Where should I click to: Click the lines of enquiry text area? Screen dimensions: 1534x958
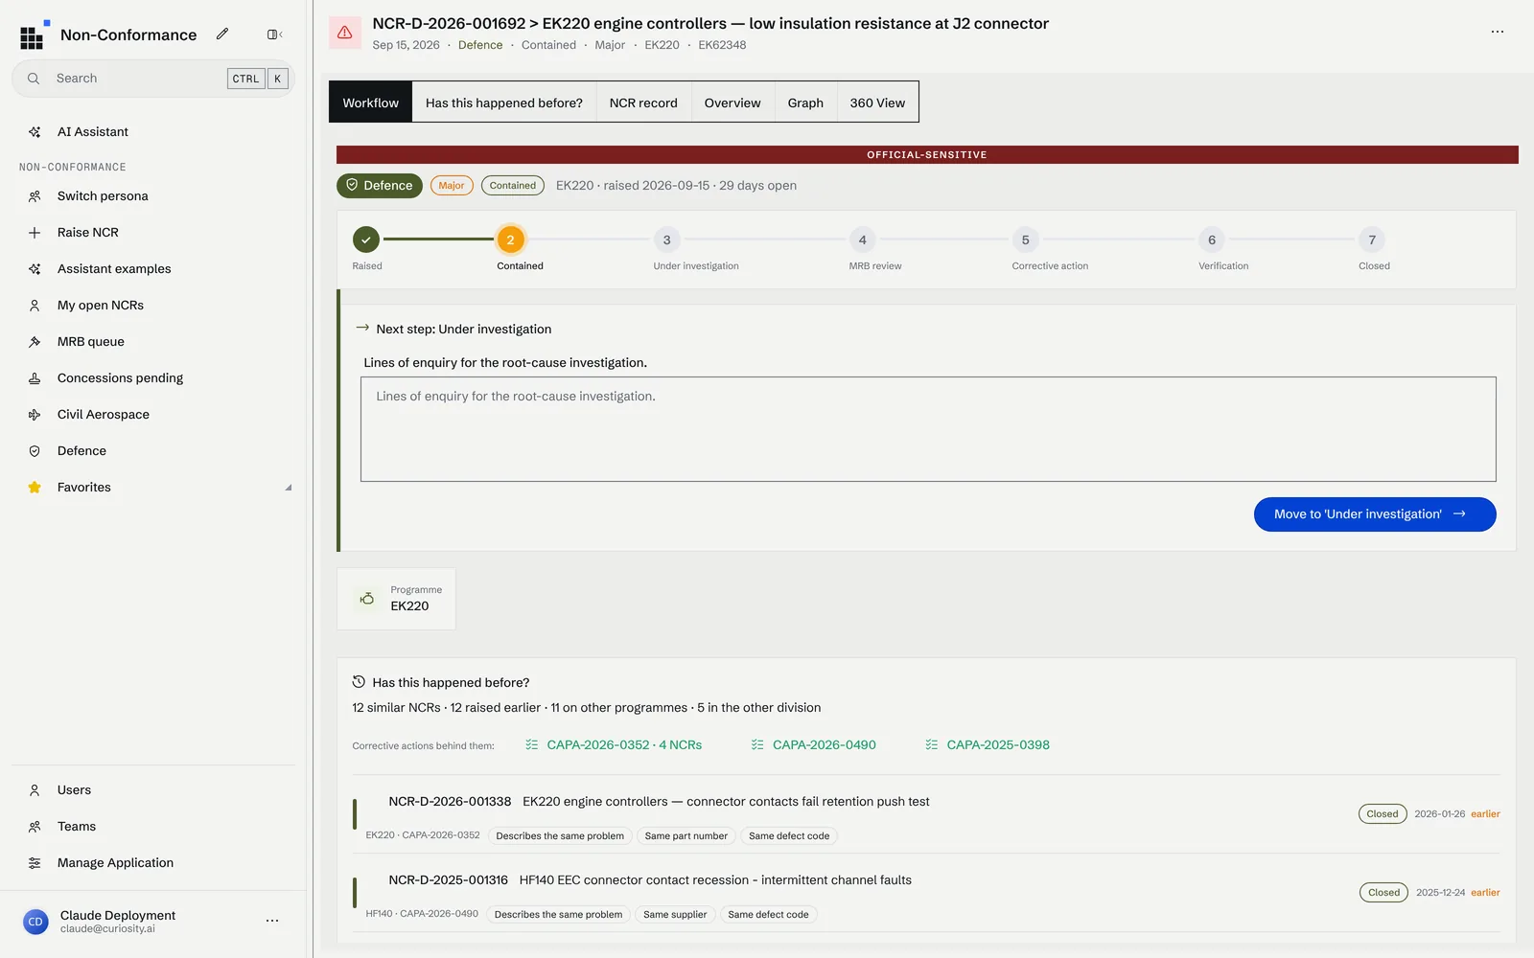coord(928,429)
